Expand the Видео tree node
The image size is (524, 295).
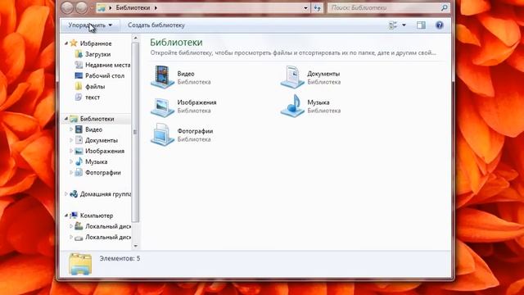coord(71,129)
